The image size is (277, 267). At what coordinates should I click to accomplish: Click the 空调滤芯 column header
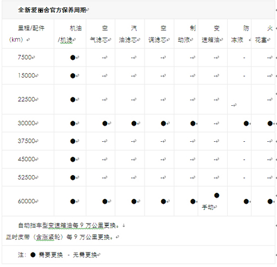click(160, 34)
